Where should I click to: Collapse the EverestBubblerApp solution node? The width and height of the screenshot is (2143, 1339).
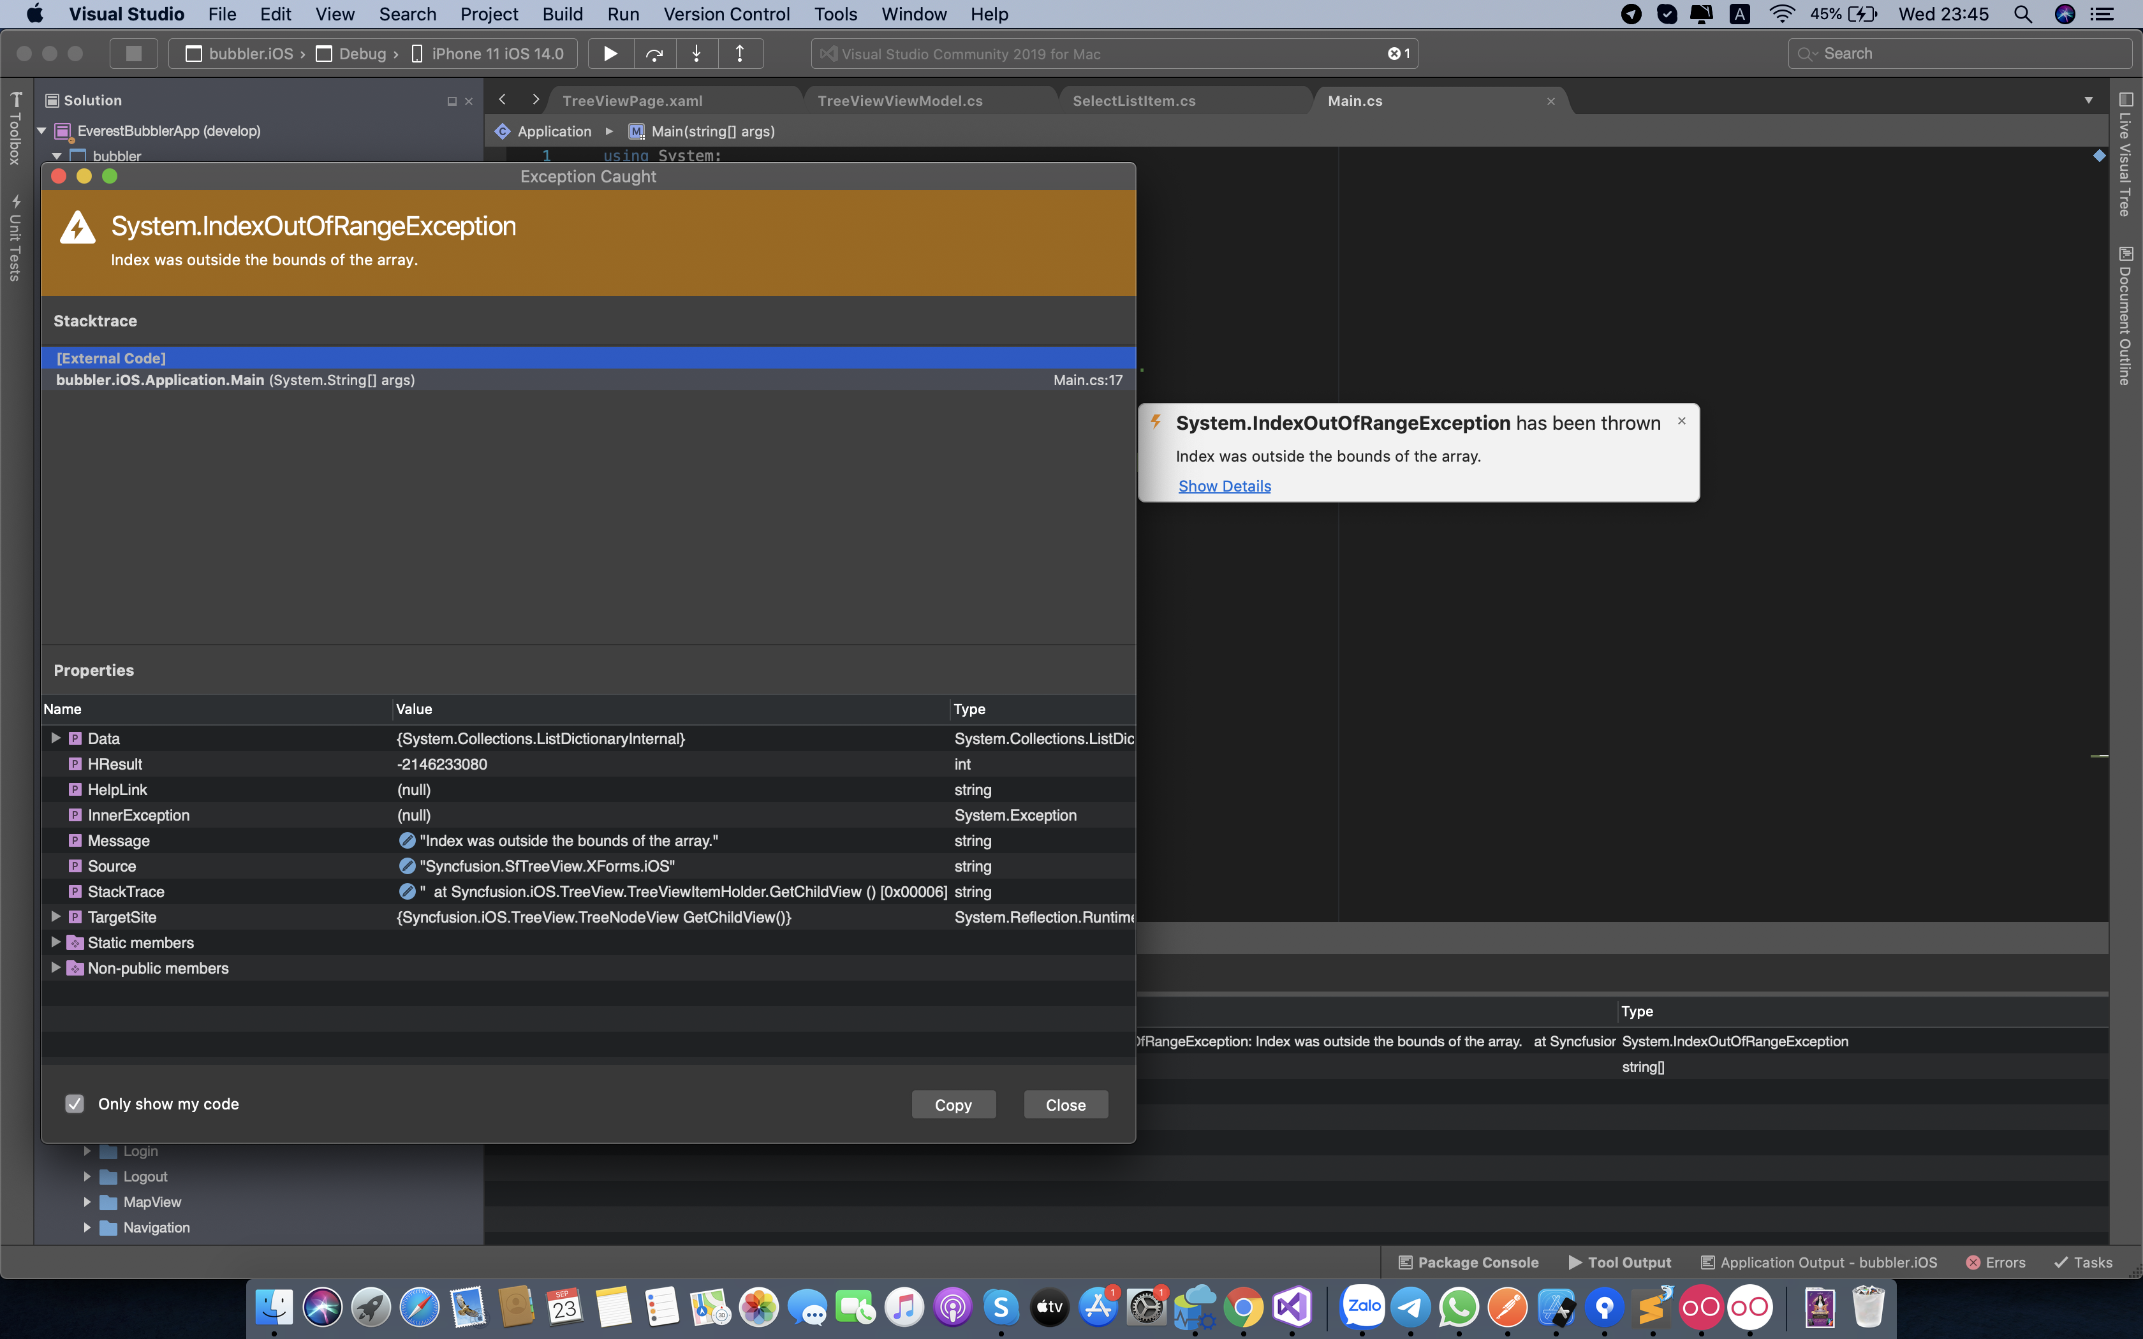(41, 131)
